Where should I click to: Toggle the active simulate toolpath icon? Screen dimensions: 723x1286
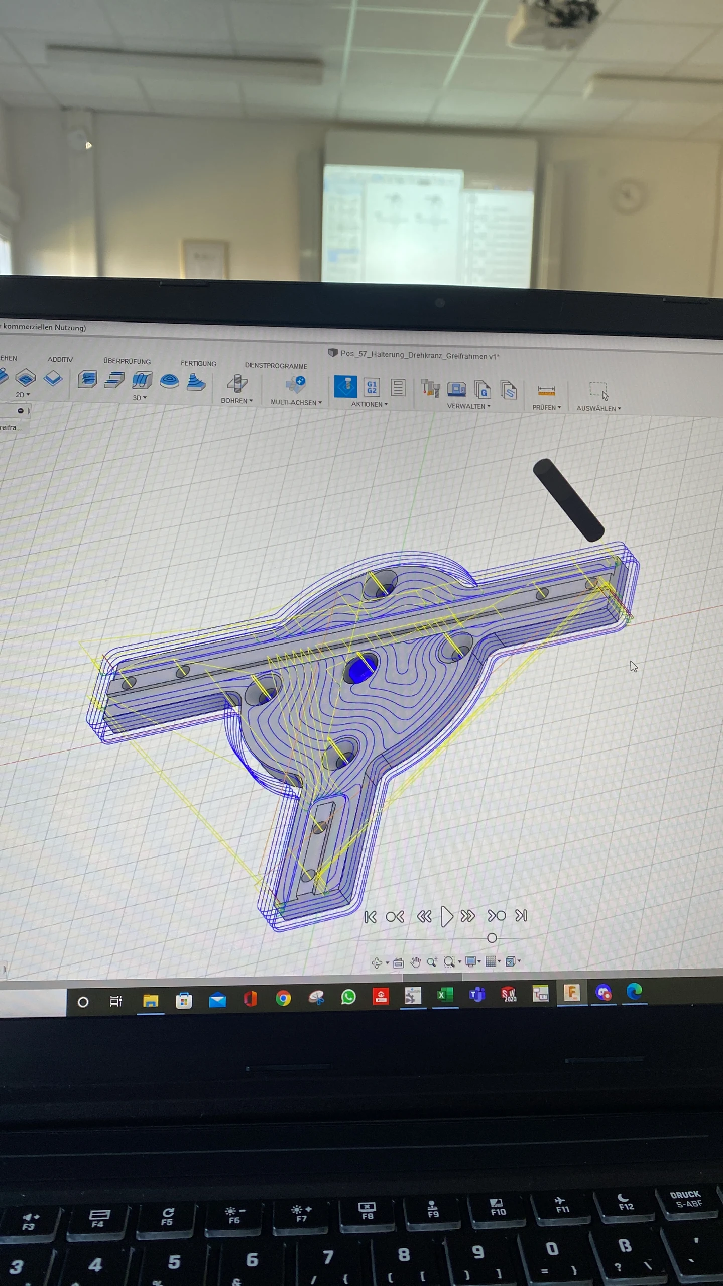click(x=346, y=387)
